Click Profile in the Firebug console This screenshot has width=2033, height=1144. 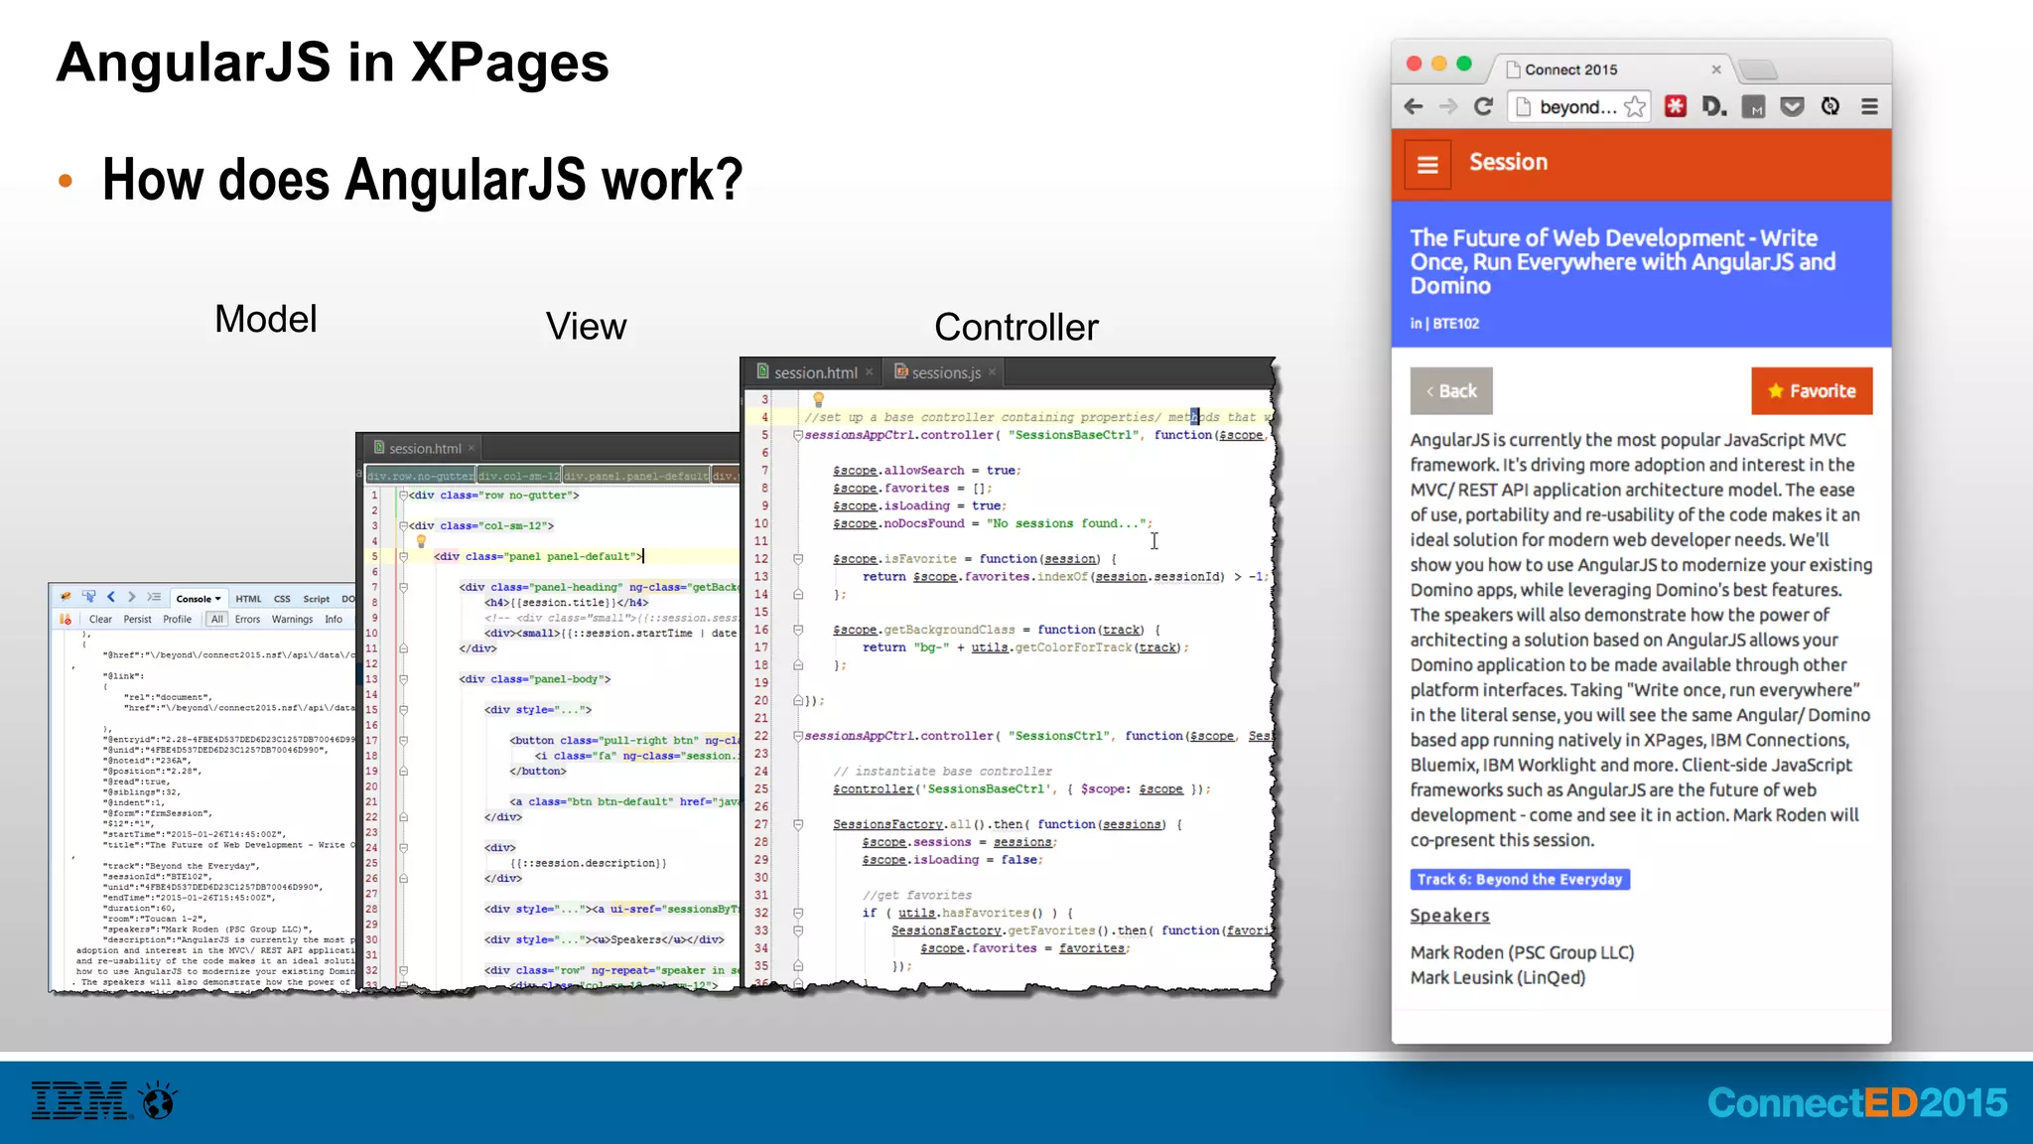(177, 620)
